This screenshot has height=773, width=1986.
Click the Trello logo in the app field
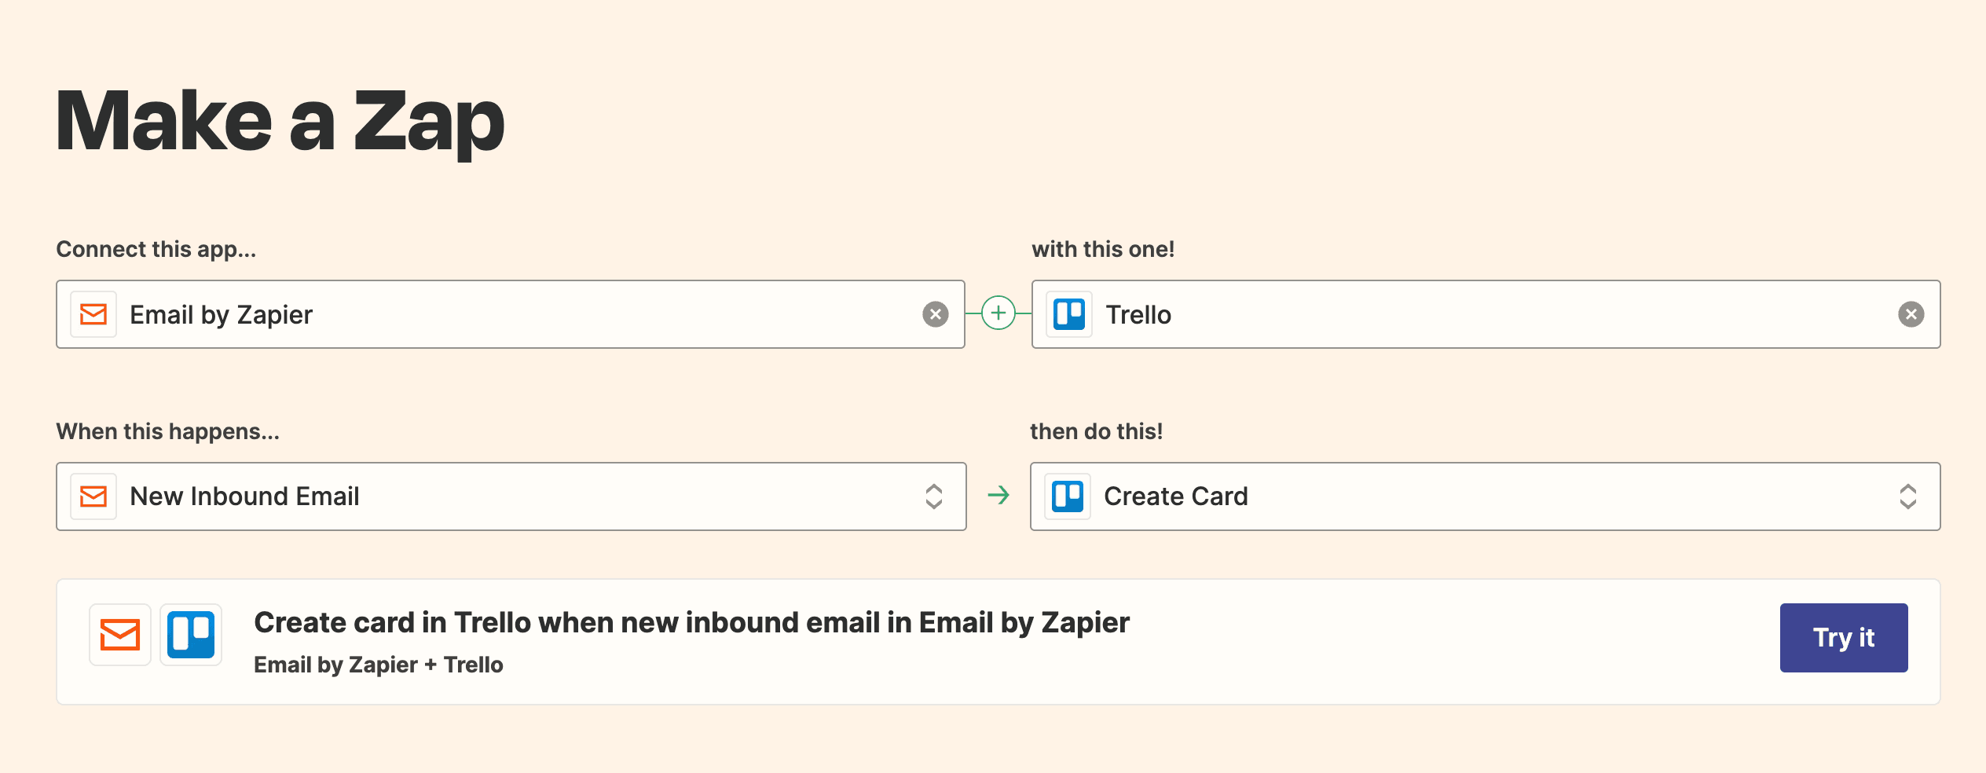point(1068,314)
